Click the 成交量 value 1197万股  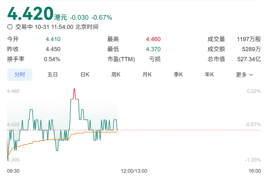point(249,39)
